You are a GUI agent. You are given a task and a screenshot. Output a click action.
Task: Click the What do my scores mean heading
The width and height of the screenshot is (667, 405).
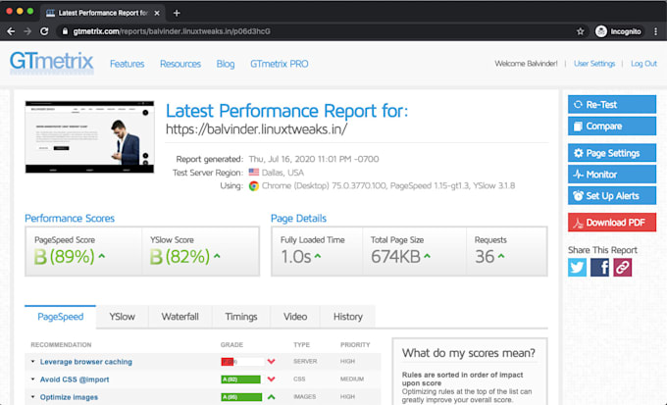click(469, 353)
